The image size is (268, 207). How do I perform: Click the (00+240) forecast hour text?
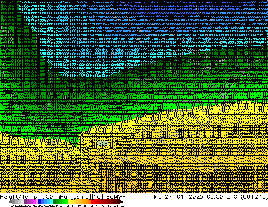(254, 197)
